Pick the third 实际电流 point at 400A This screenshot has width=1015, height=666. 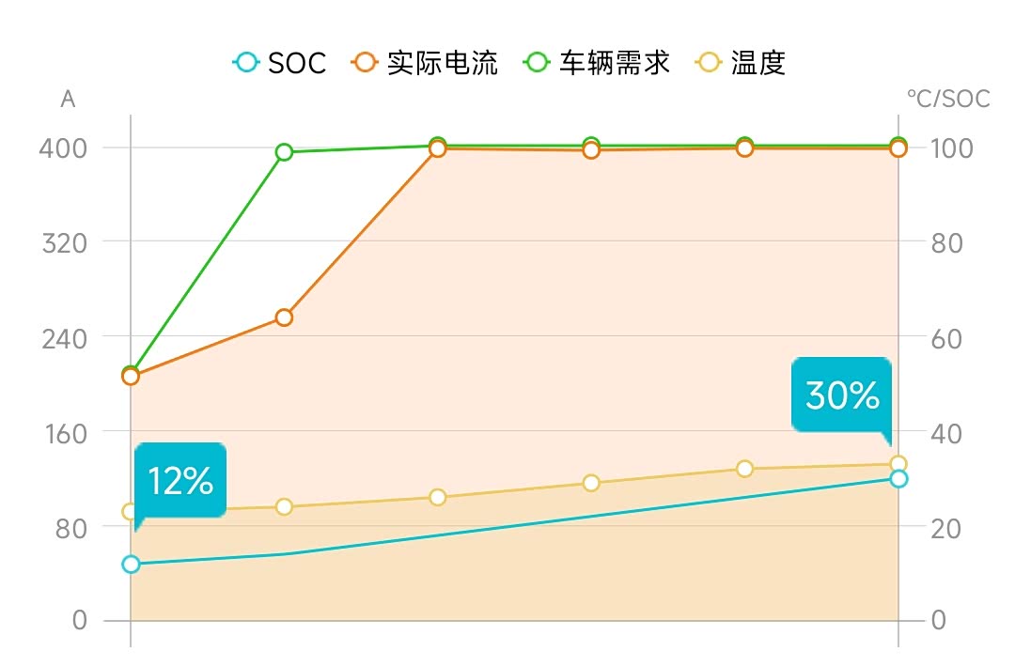pyautogui.click(x=437, y=149)
